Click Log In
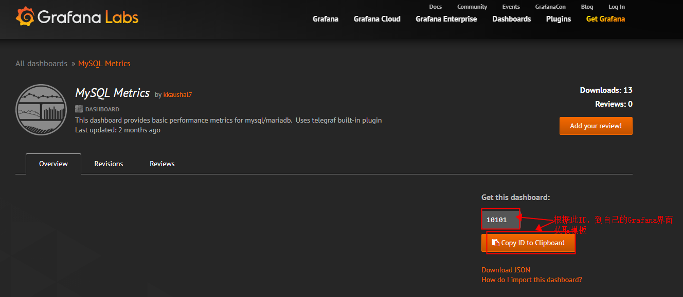The image size is (683, 297). coord(617,7)
